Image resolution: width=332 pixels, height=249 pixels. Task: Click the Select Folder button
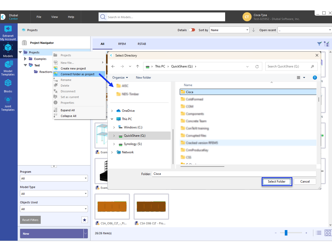pyautogui.click(x=277, y=181)
